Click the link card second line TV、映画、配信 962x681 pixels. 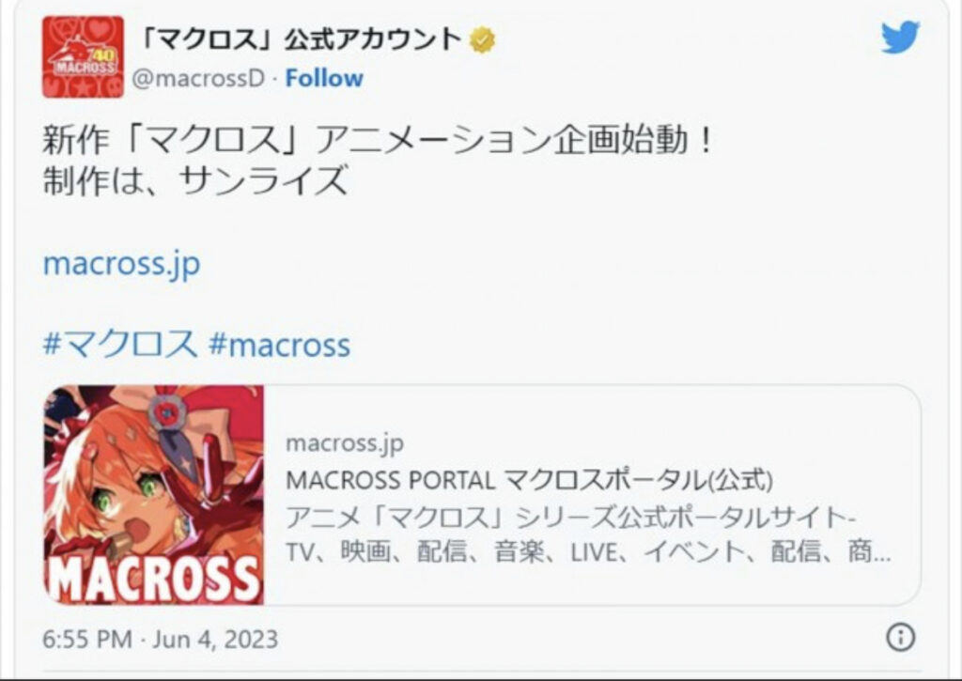(x=589, y=552)
